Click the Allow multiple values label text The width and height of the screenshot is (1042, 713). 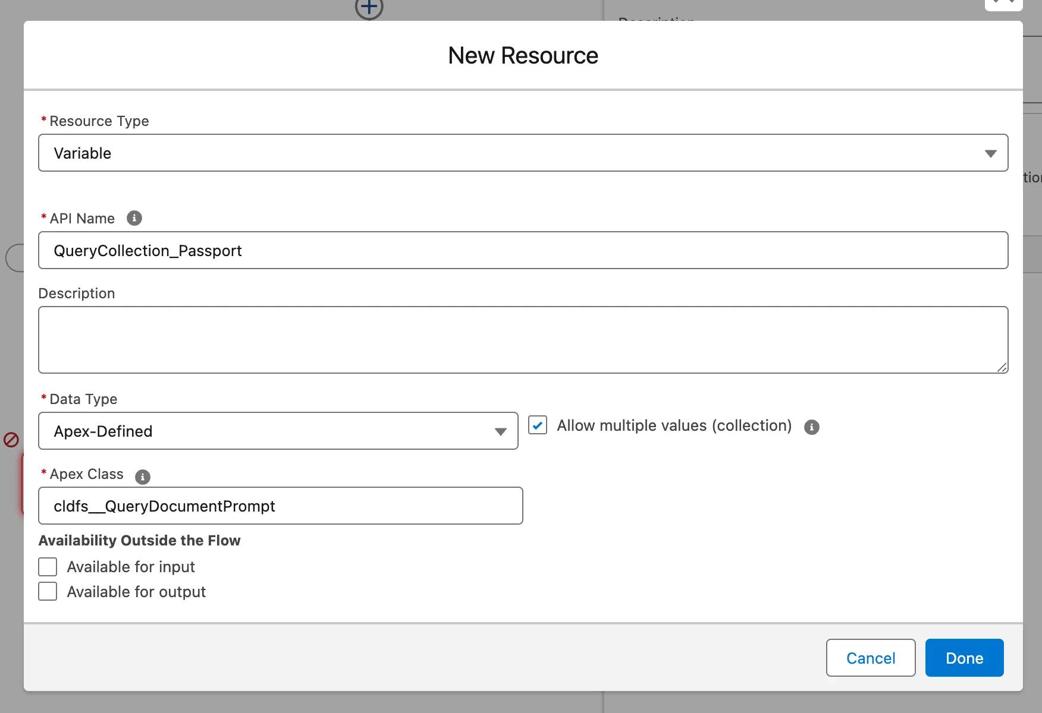click(674, 426)
